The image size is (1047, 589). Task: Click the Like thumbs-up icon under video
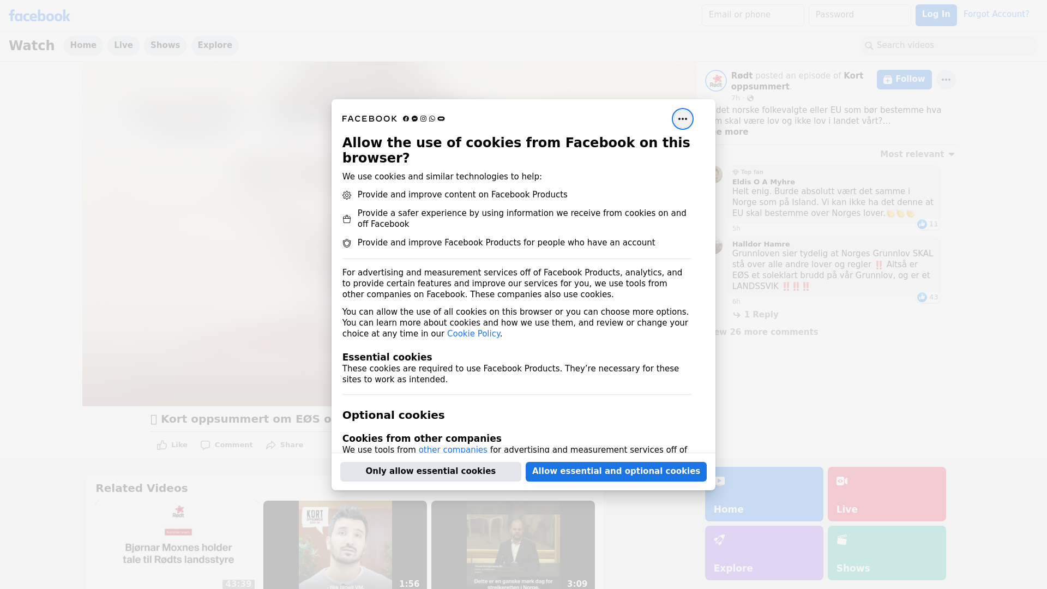(162, 445)
